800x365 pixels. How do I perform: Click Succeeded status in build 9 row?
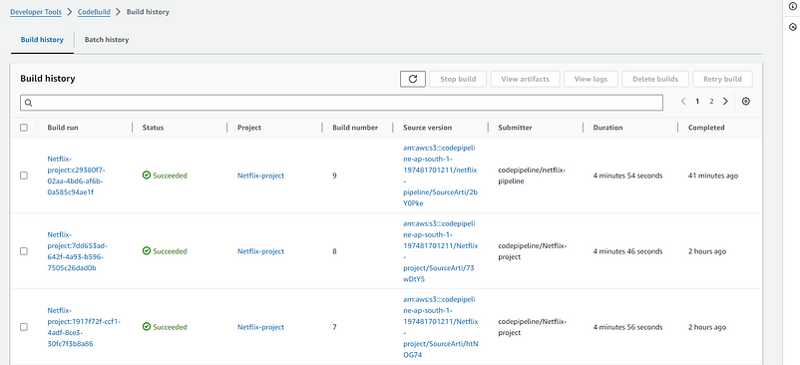[165, 176]
